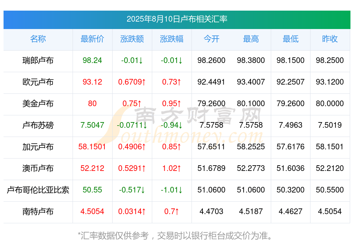354x247 pixels.
Task: Select the 美金卢布 row name
Action: (x=38, y=104)
